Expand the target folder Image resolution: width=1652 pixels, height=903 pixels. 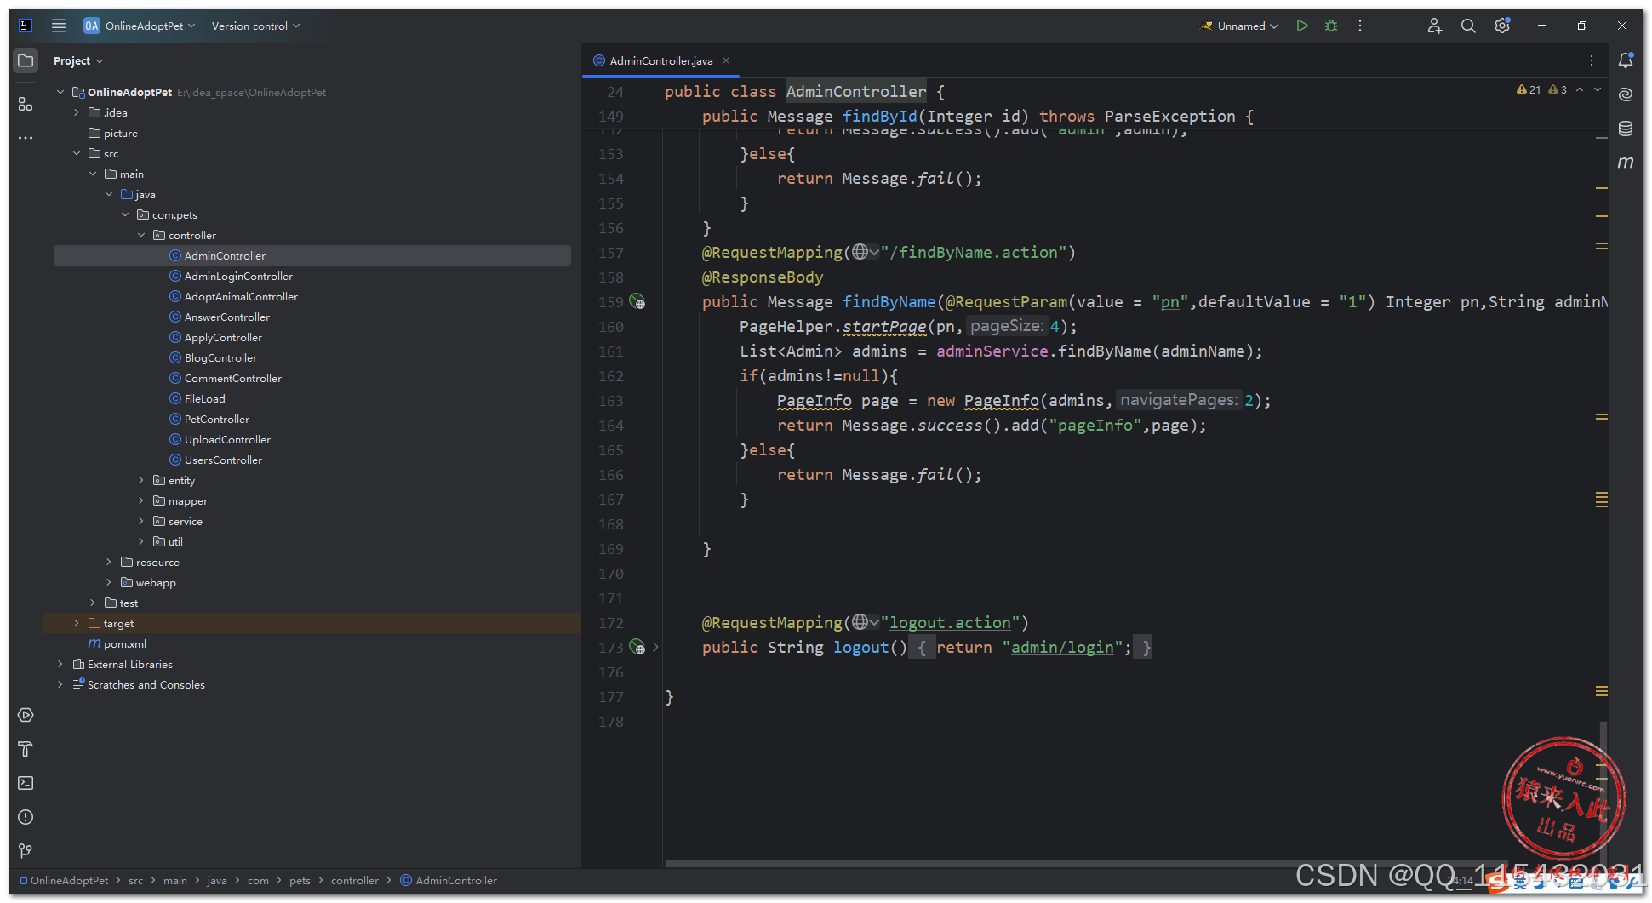click(x=77, y=623)
